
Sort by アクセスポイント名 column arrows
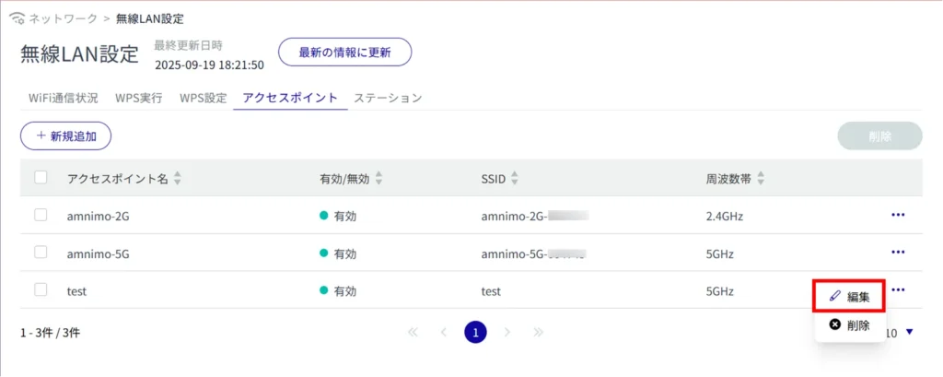tap(178, 179)
